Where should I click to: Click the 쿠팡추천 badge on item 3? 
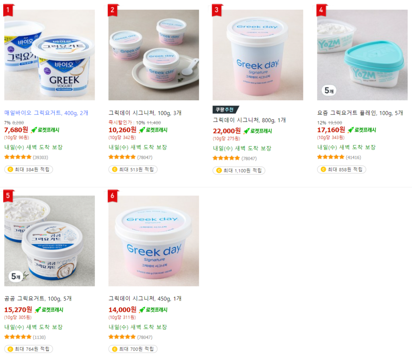pyautogui.click(x=225, y=110)
